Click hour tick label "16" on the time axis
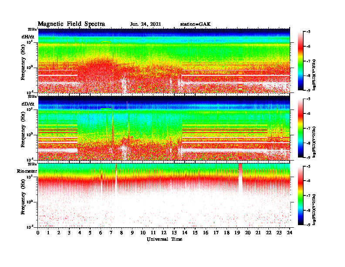The height and width of the screenshot is (267, 345). (x=206, y=233)
